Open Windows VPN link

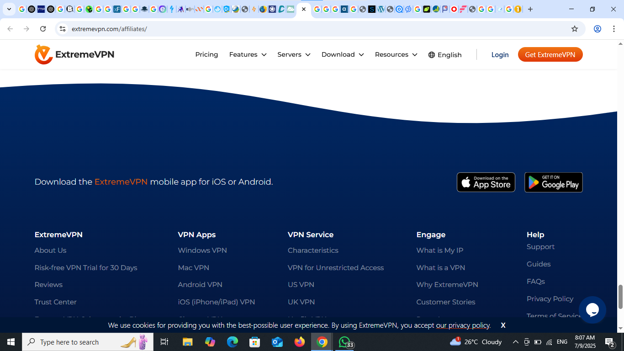pyautogui.click(x=202, y=250)
